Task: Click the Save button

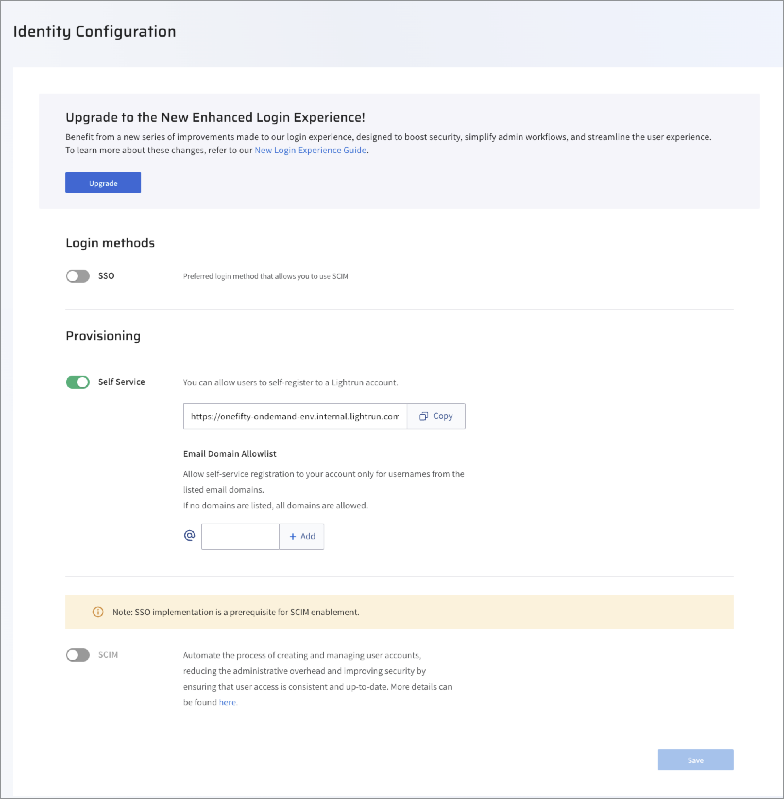Action: [695, 760]
